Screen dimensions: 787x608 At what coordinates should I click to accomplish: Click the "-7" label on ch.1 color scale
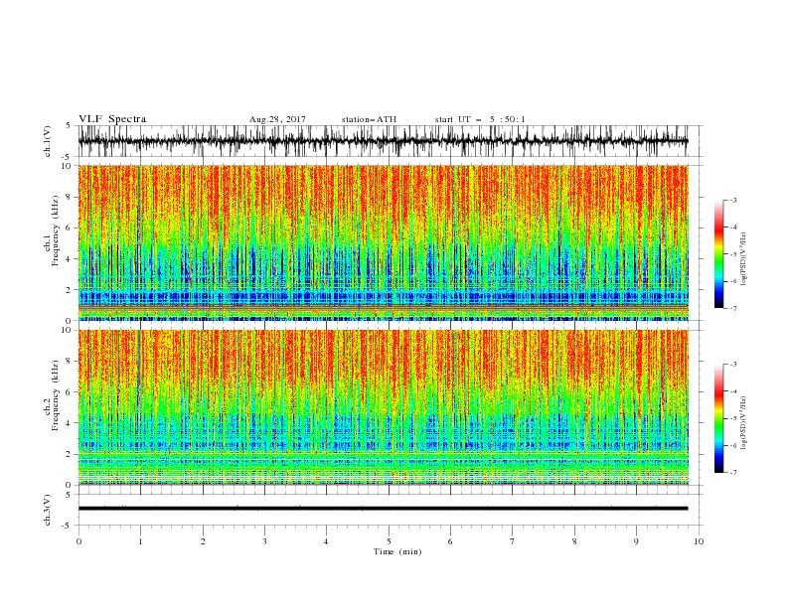(x=733, y=308)
